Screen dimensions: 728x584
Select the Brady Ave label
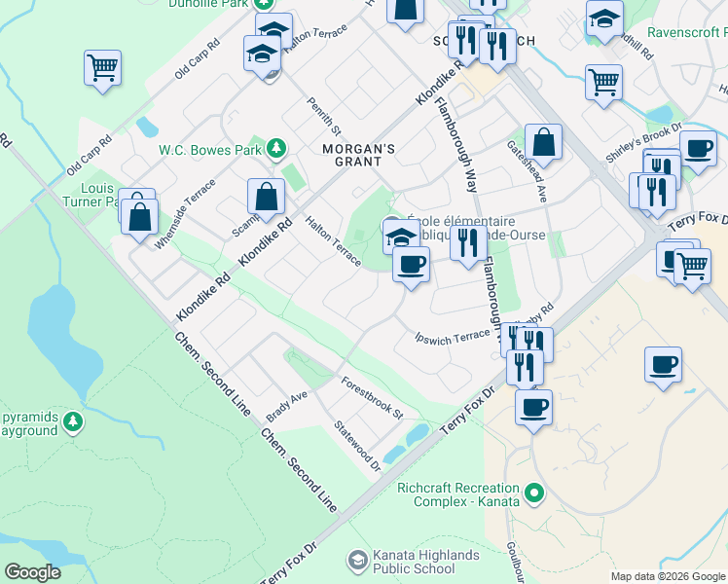point(287,406)
